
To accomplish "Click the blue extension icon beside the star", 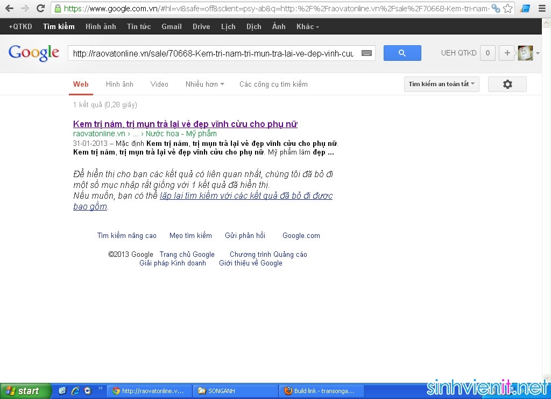I will 525,9.
